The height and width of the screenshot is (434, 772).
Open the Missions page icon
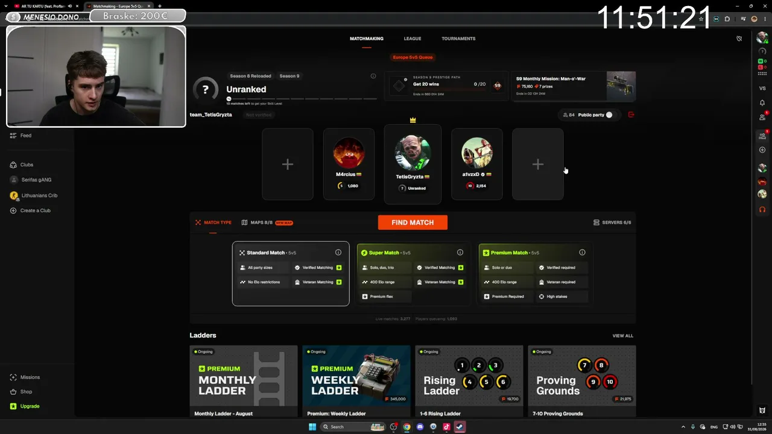13,377
